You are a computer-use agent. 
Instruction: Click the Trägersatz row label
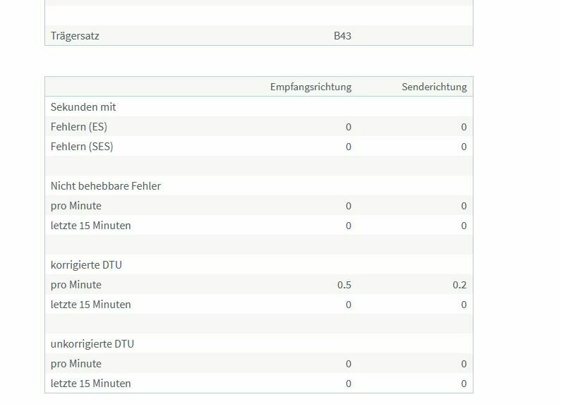pos(75,36)
